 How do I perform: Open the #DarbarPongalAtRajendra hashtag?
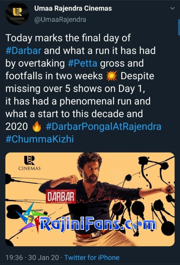[103, 127]
